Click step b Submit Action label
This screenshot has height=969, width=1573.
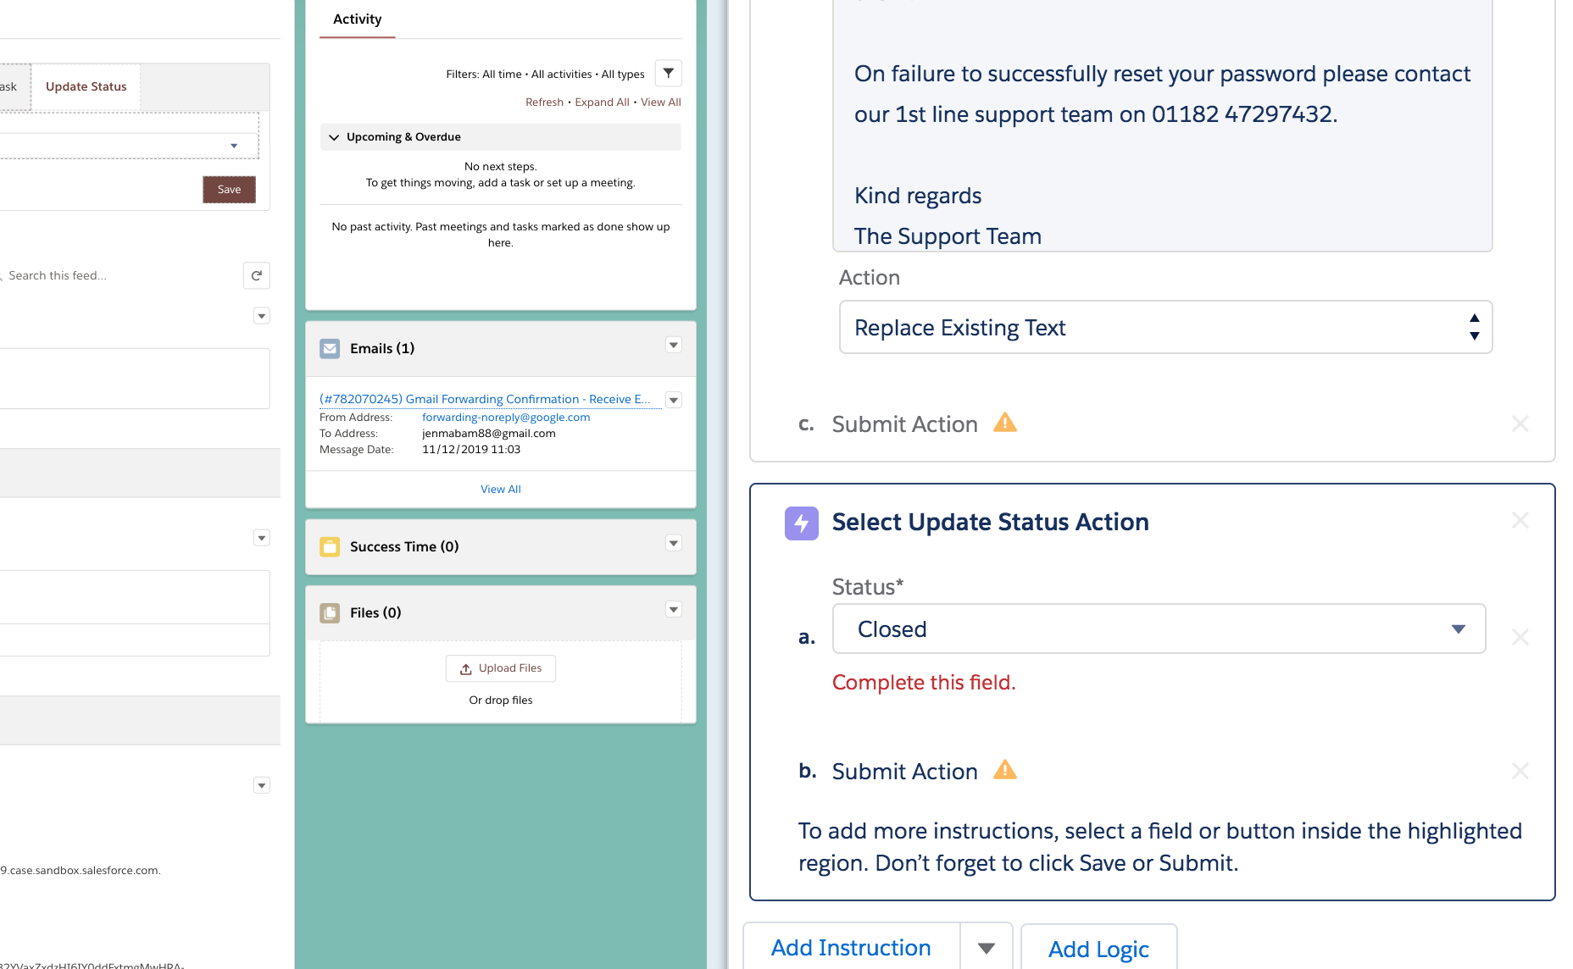tap(904, 772)
